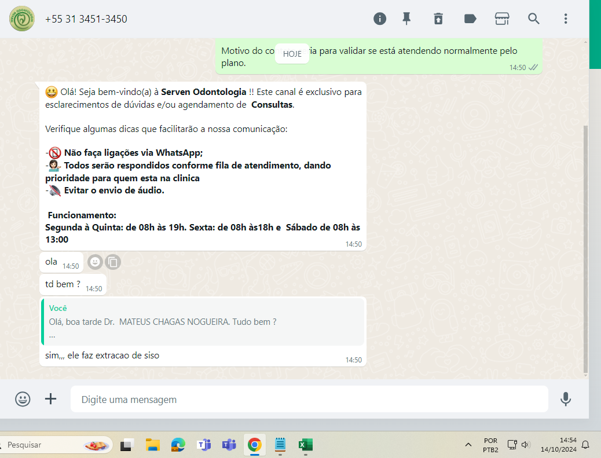
Task: Jump to quoted 'Você' message preview
Action: [203, 321]
